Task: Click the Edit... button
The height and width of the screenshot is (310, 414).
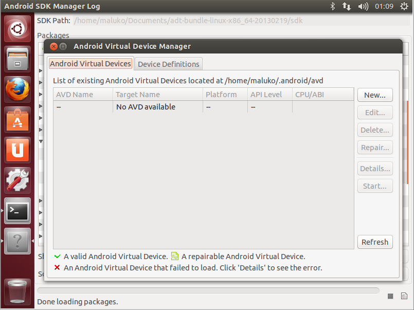Action: [375, 113]
